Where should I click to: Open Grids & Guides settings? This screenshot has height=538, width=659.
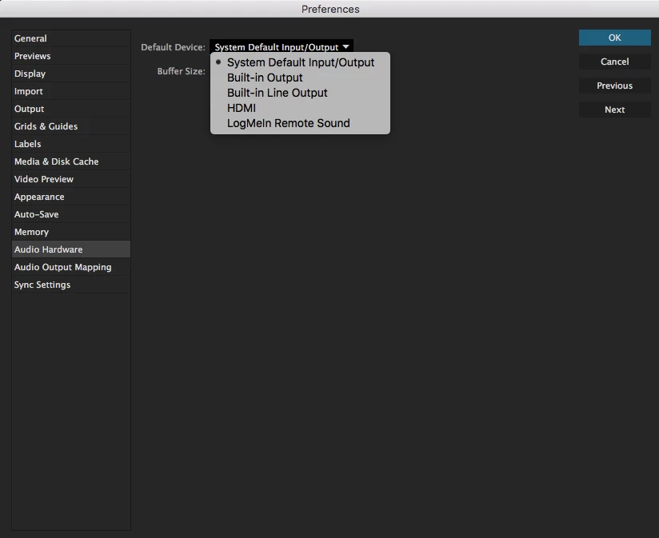coord(71,126)
